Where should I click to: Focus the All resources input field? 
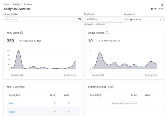coord(40,19)
